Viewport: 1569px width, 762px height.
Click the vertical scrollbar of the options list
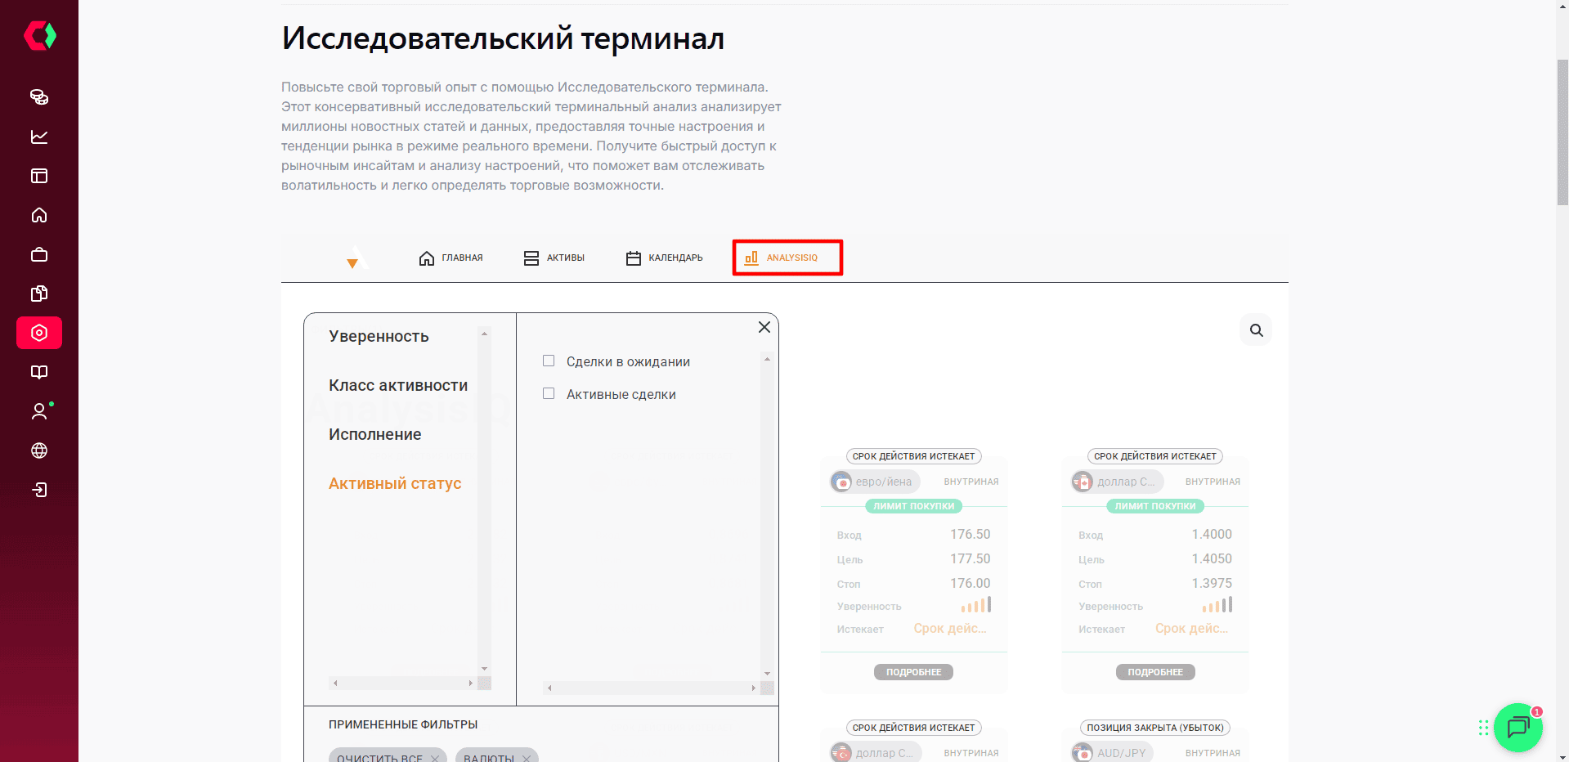(767, 515)
